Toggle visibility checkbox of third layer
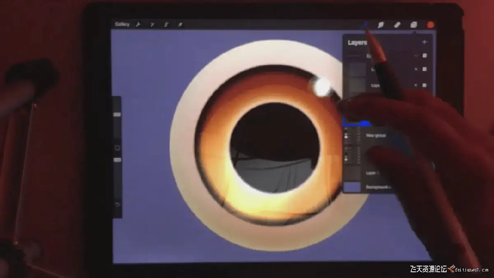This screenshot has height=278, width=494. click(425, 86)
